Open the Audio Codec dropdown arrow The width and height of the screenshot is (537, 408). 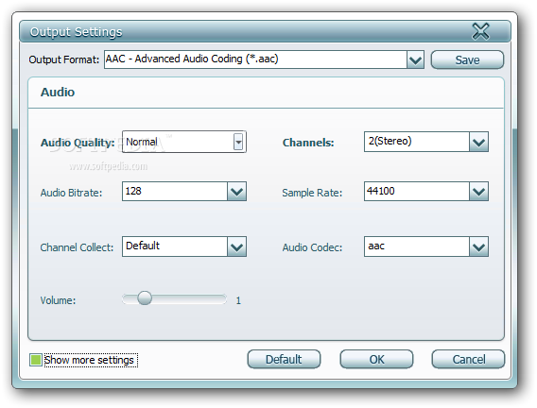(478, 246)
